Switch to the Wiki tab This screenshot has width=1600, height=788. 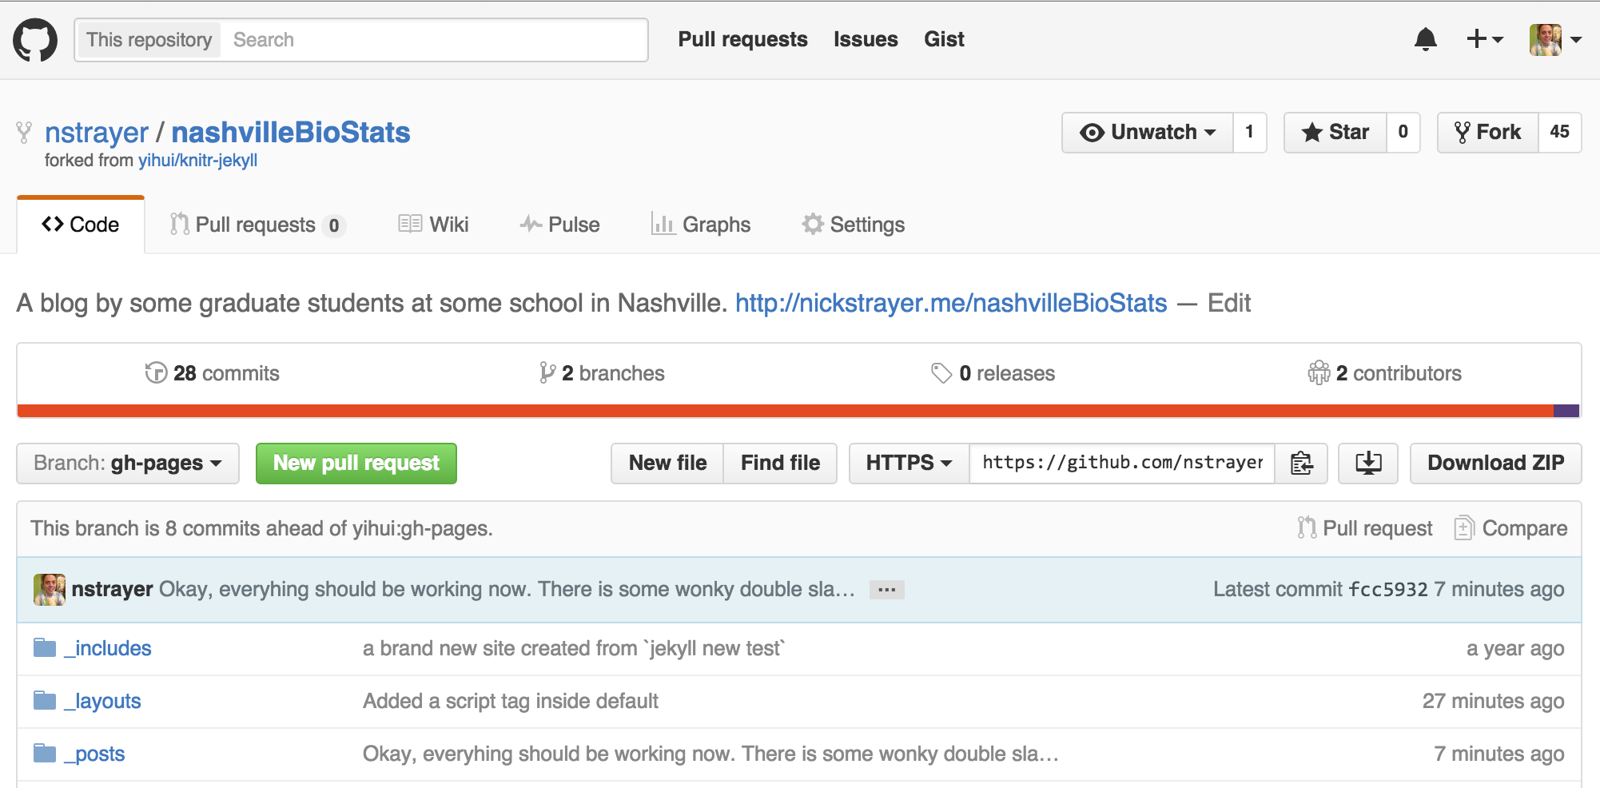433,225
